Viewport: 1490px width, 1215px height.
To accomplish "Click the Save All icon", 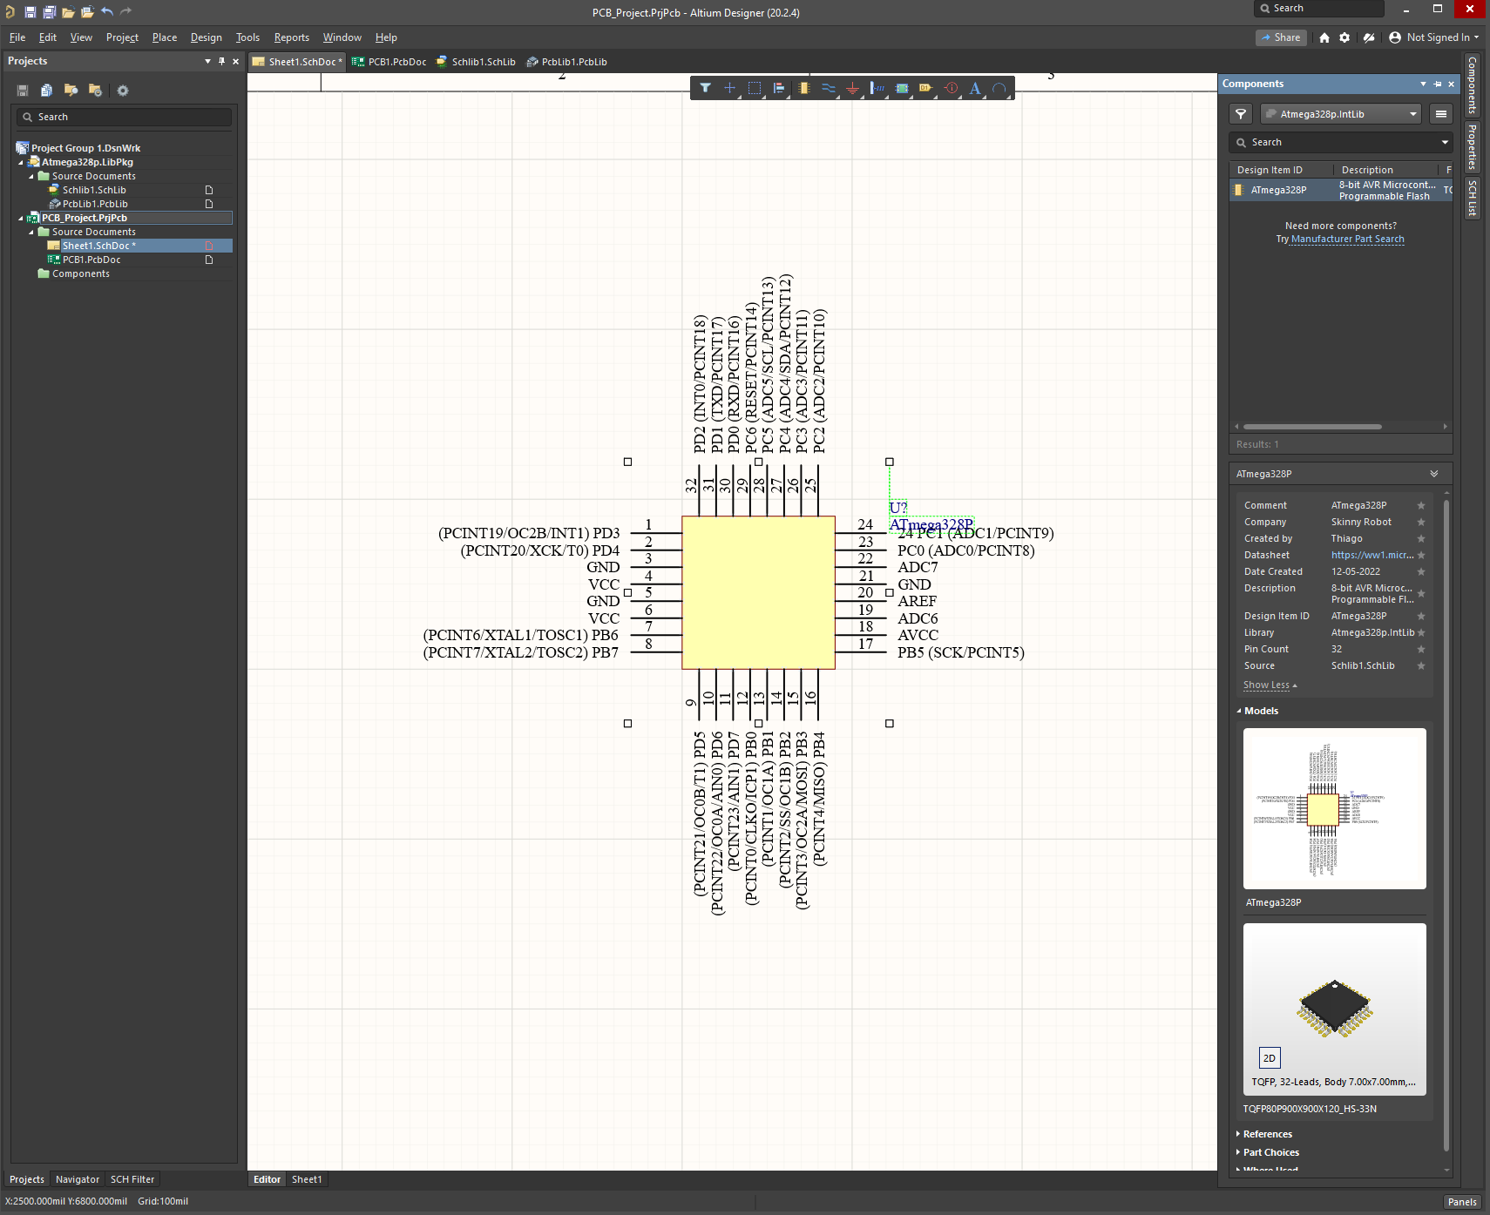I will (49, 12).
